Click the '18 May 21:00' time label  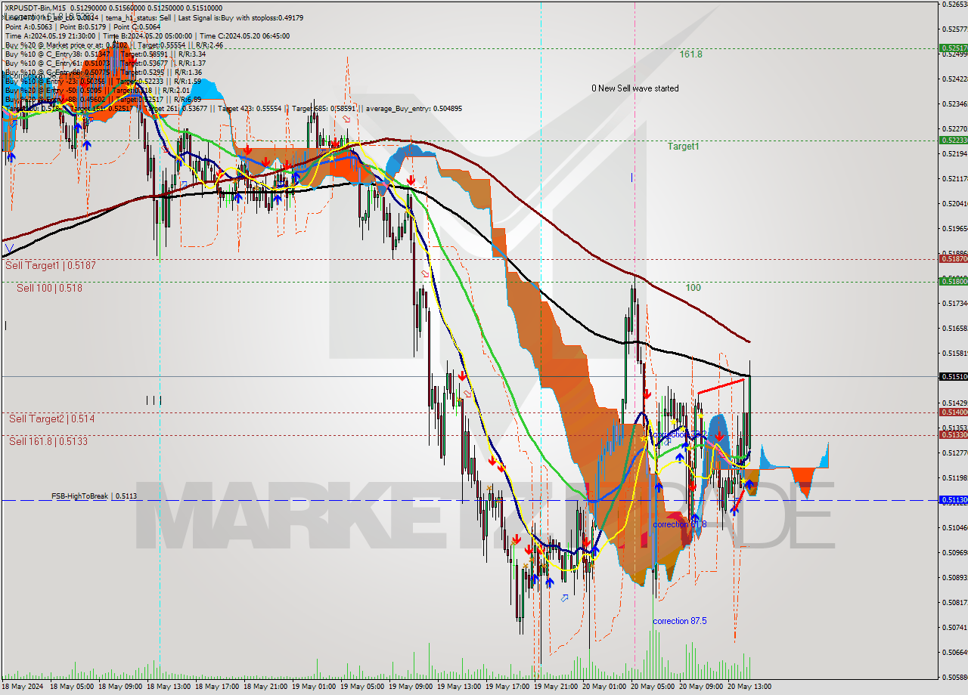point(266,687)
